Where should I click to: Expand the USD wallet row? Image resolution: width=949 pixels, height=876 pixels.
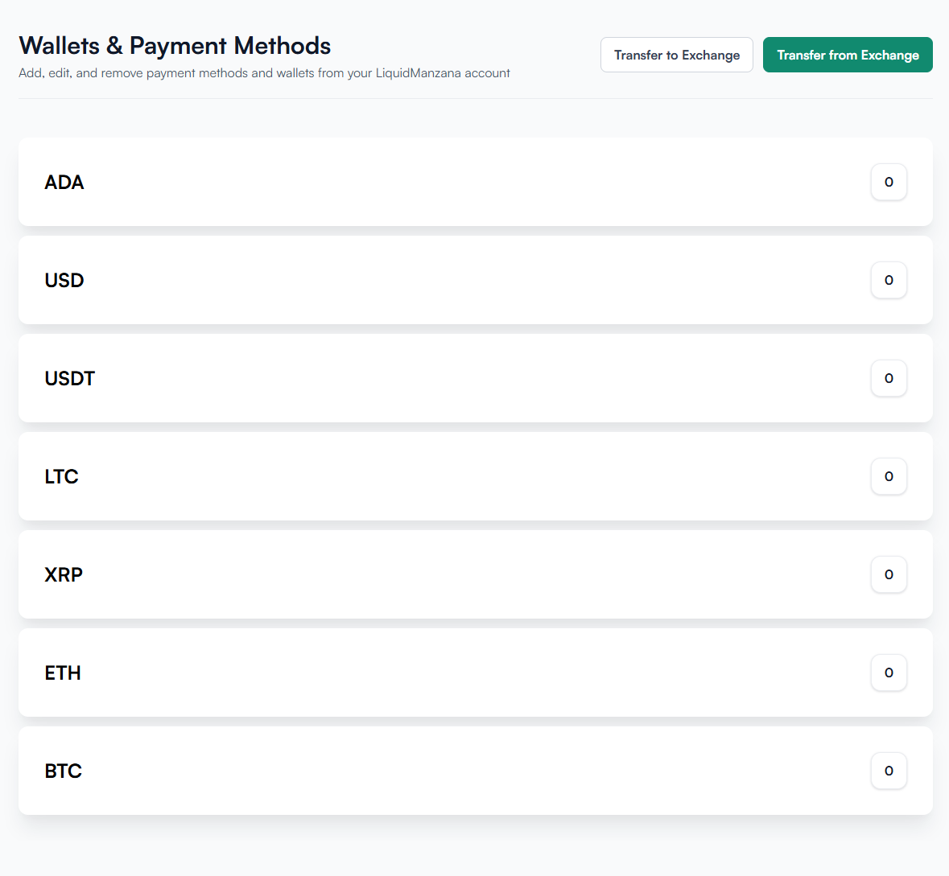(x=475, y=280)
